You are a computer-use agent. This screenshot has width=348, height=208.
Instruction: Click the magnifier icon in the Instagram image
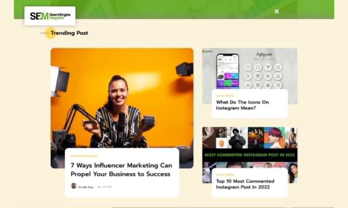tap(248, 76)
